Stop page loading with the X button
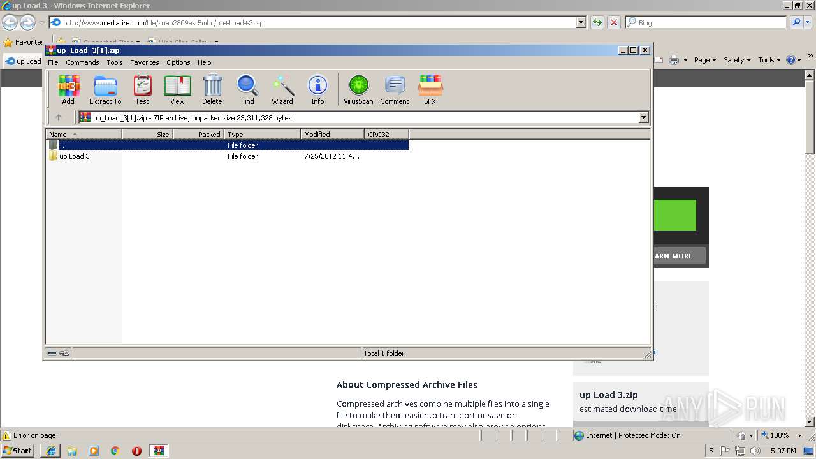This screenshot has width=816, height=459. (x=614, y=22)
